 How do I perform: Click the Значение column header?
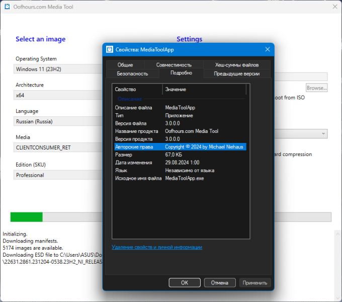coord(204,89)
